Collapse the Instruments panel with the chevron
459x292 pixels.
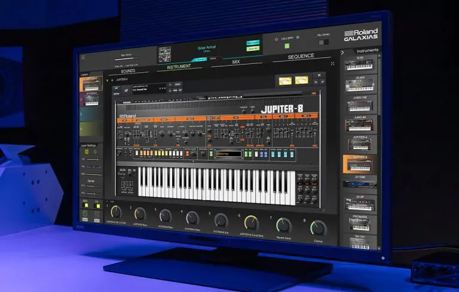click(342, 53)
